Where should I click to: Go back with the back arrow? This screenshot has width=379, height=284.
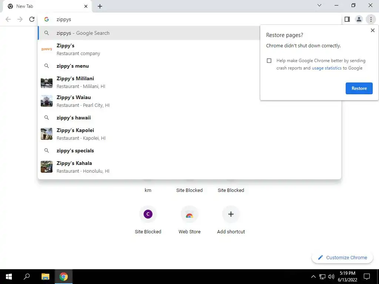coord(8,19)
